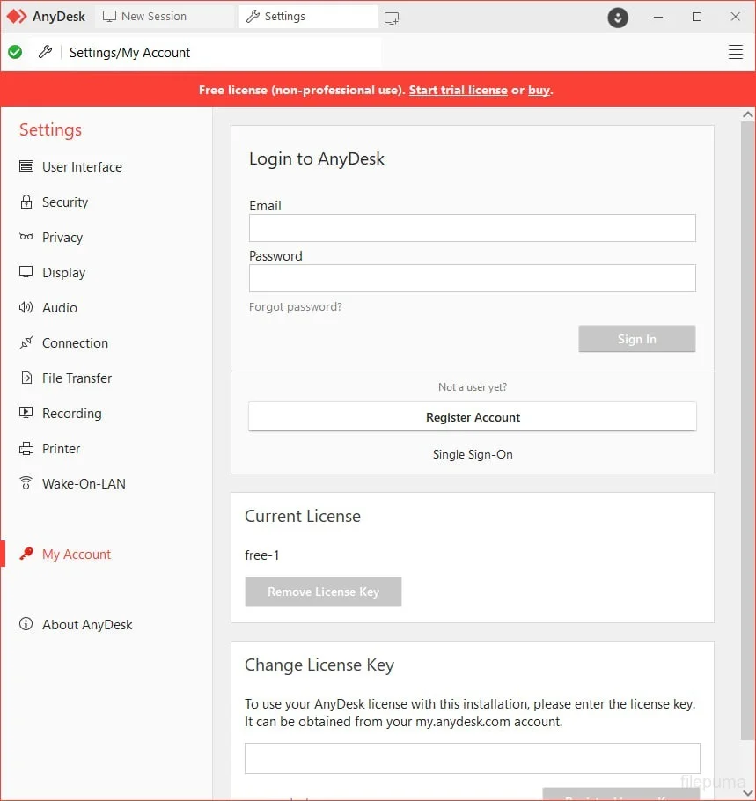Viewport: 756px width, 801px height.
Task: Focus the Email input field
Action: point(473,228)
